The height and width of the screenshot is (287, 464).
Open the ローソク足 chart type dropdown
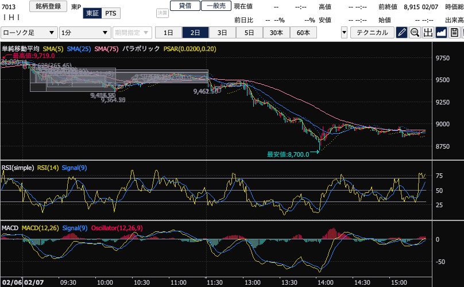pos(29,33)
